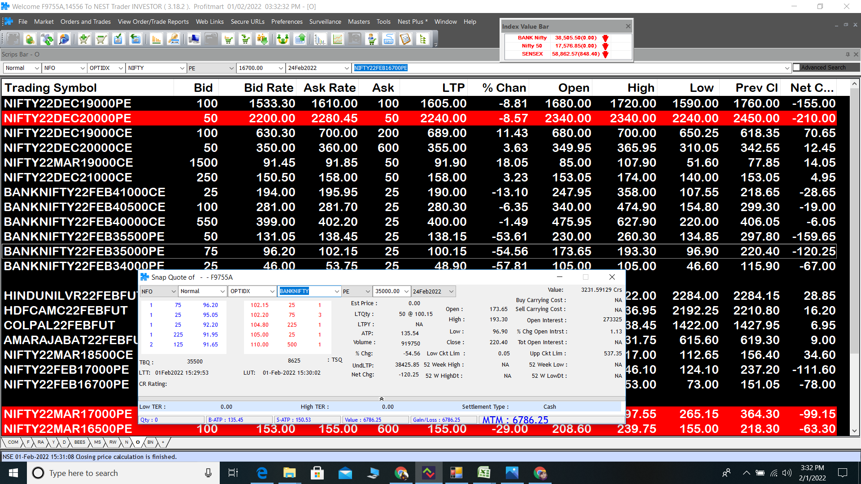Viewport: 861px width, 484px height.
Task: Open Excel from the Windows taskbar
Action: (x=484, y=473)
